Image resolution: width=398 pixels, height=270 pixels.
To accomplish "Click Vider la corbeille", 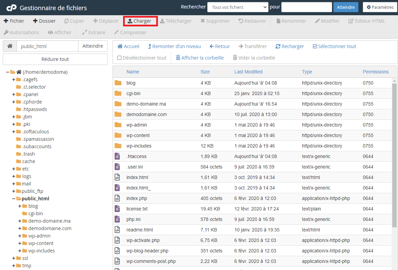I will [254, 58].
